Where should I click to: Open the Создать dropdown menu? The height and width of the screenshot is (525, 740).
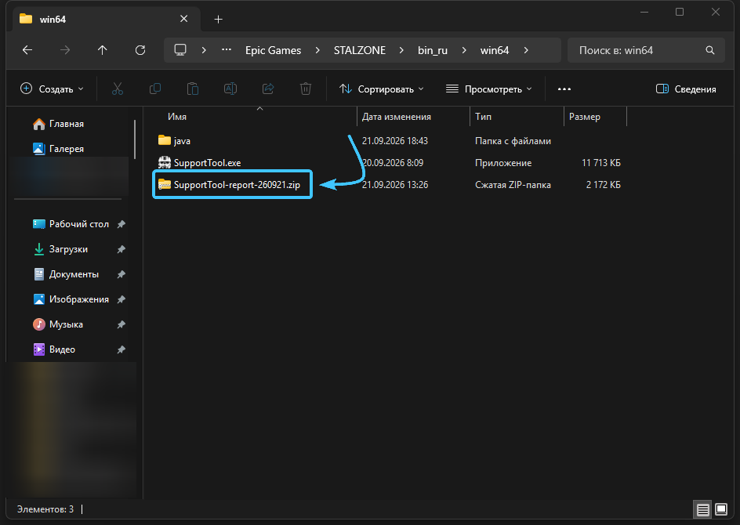pyautogui.click(x=52, y=89)
